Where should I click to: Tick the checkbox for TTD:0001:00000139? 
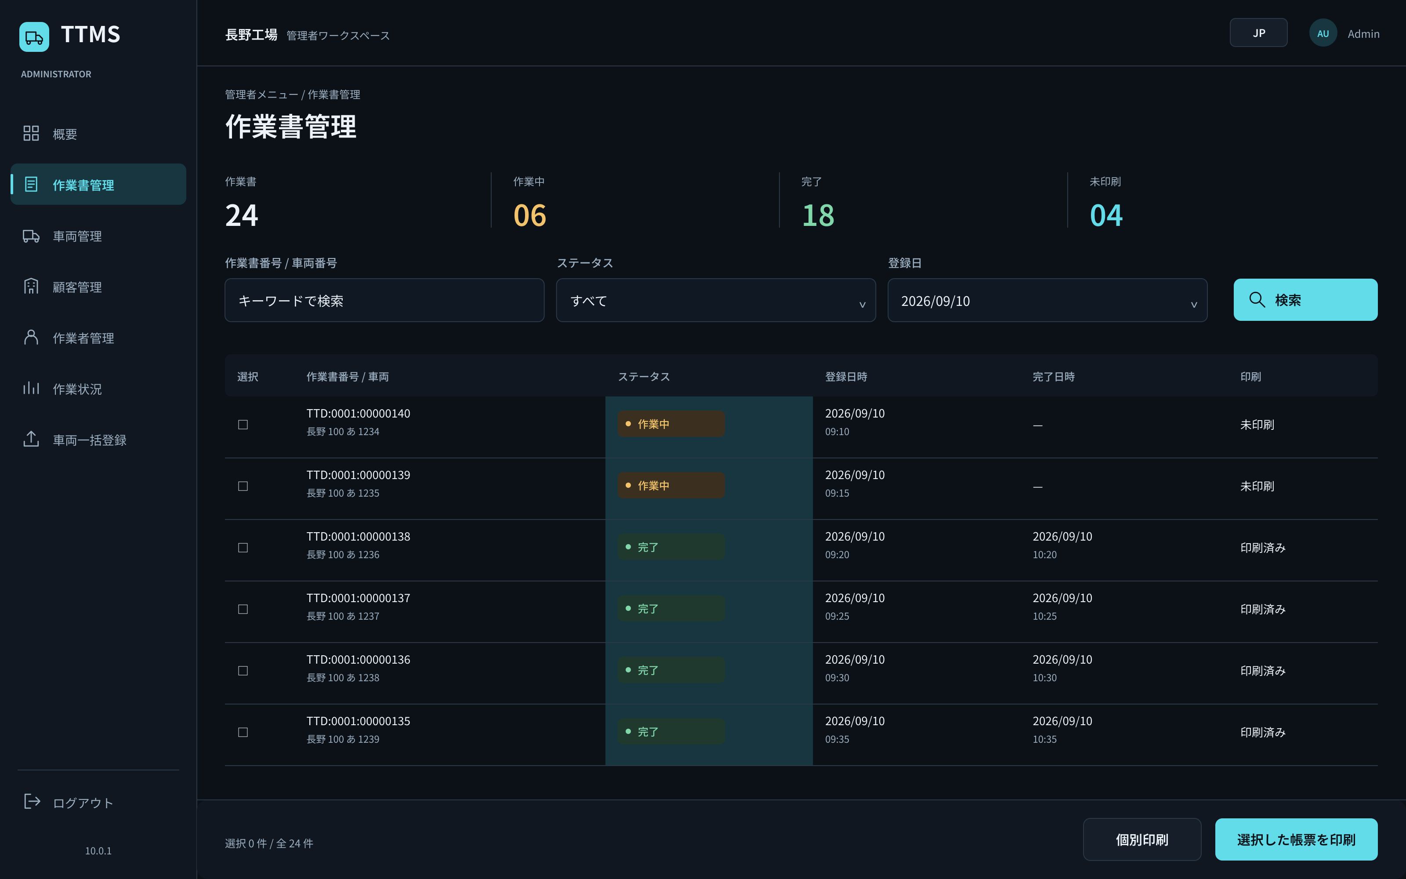tap(243, 487)
